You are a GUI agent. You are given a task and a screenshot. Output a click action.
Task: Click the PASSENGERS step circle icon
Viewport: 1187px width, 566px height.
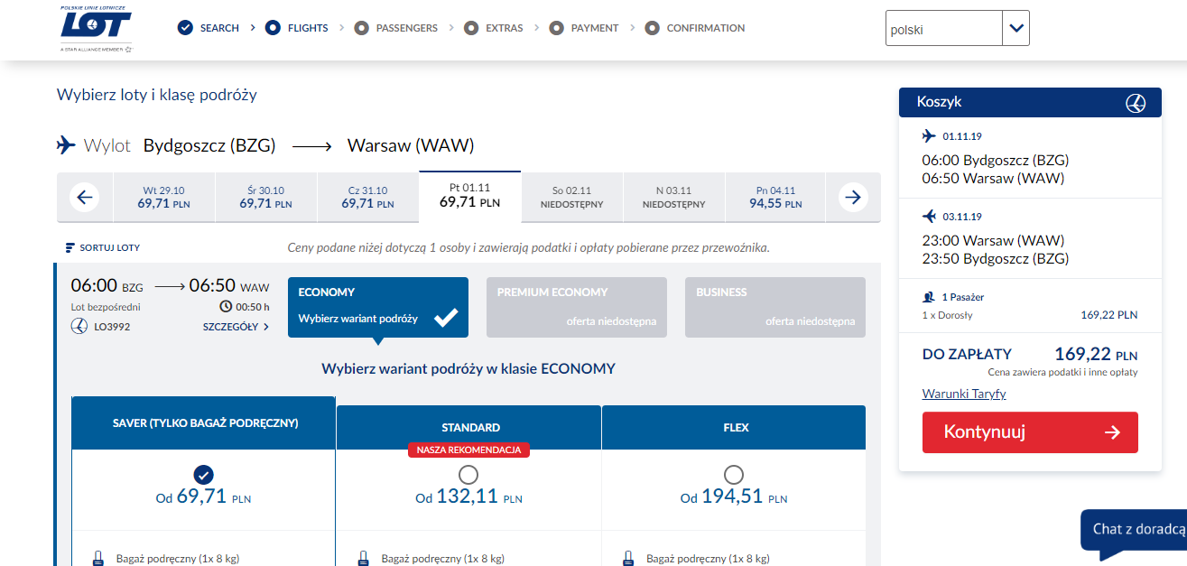tap(362, 28)
